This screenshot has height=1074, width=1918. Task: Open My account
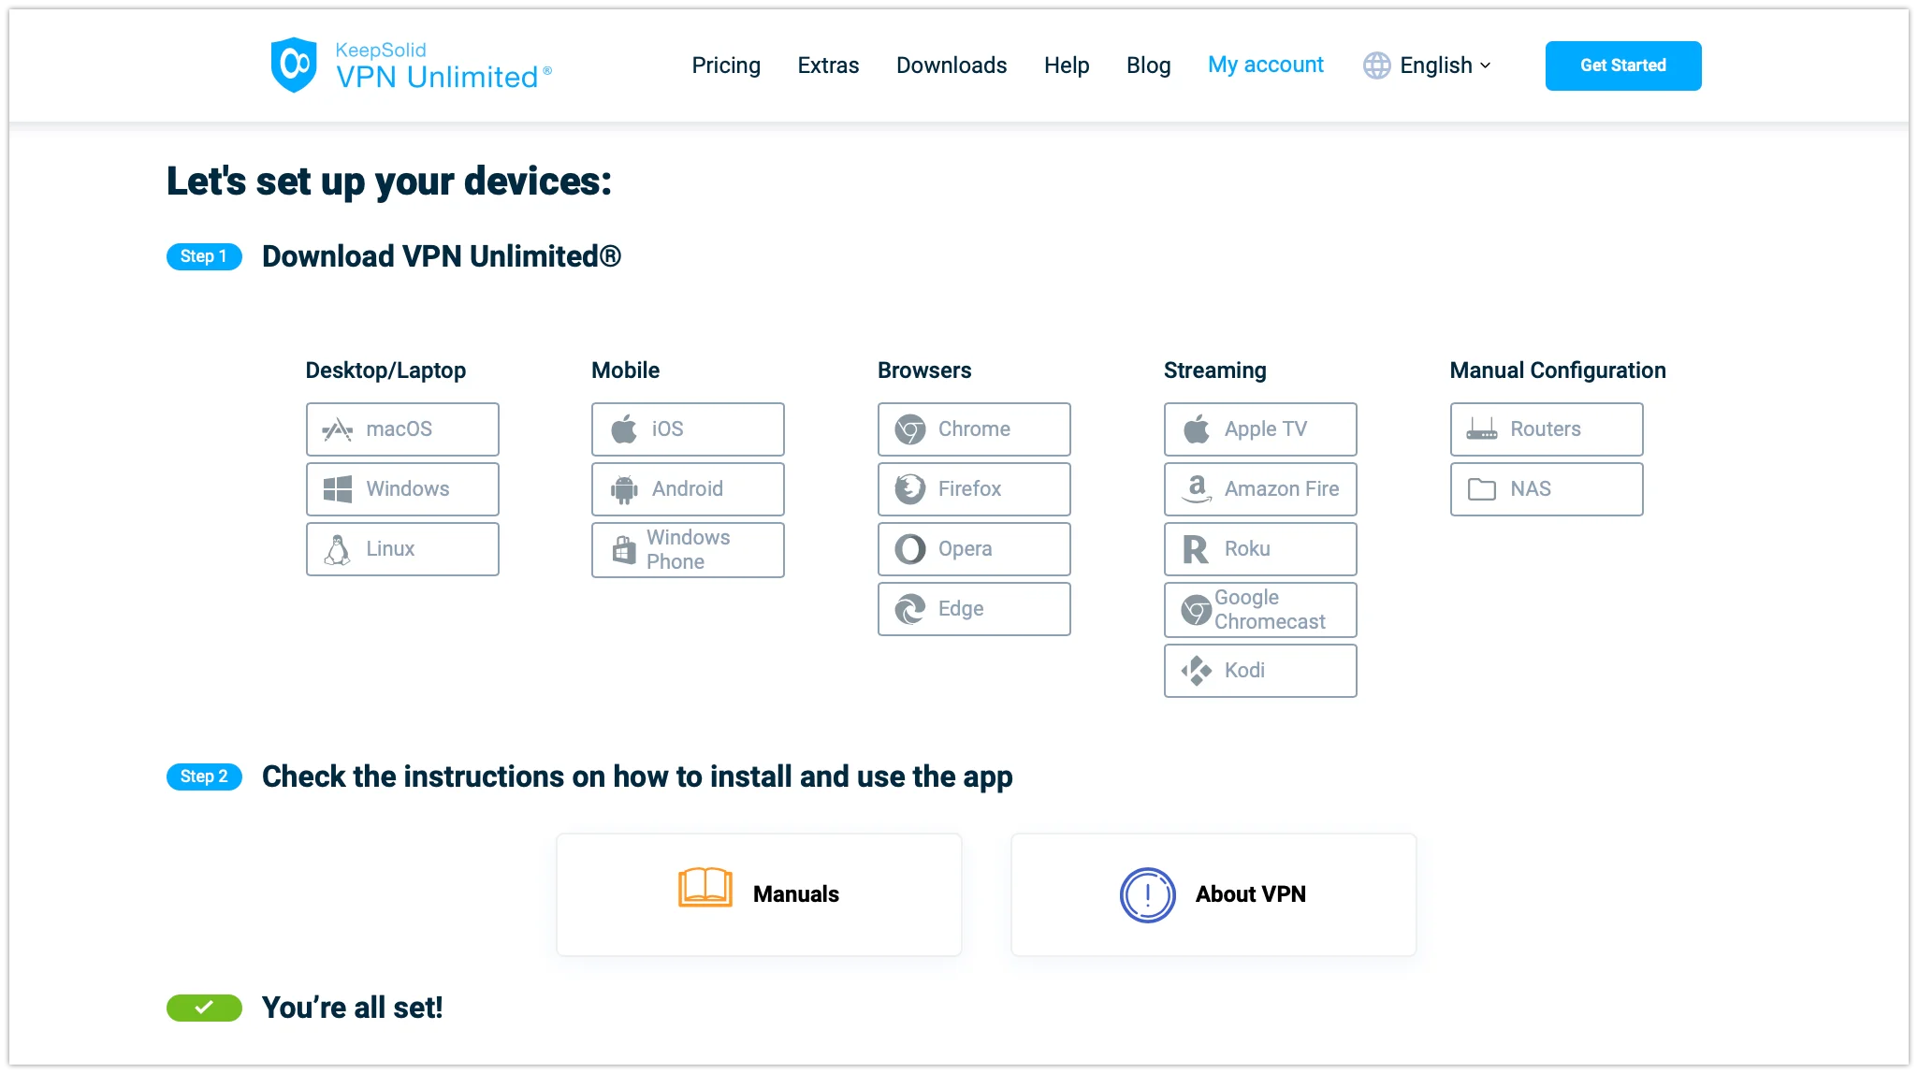pyautogui.click(x=1266, y=65)
